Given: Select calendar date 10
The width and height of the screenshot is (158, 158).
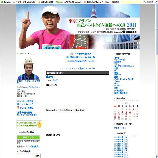Looking at the screenshot, I should (x=130, y=112).
